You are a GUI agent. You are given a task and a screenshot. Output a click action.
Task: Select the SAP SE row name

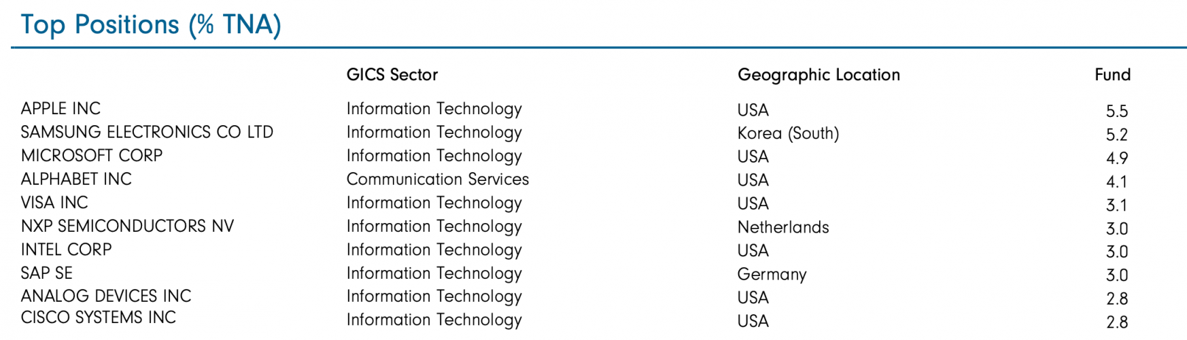coord(46,273)
